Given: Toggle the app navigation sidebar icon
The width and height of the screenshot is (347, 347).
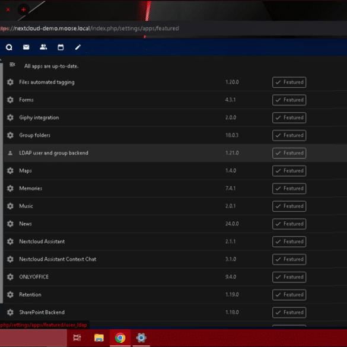Looking at the screenshot, I should (x=12, y=65).
